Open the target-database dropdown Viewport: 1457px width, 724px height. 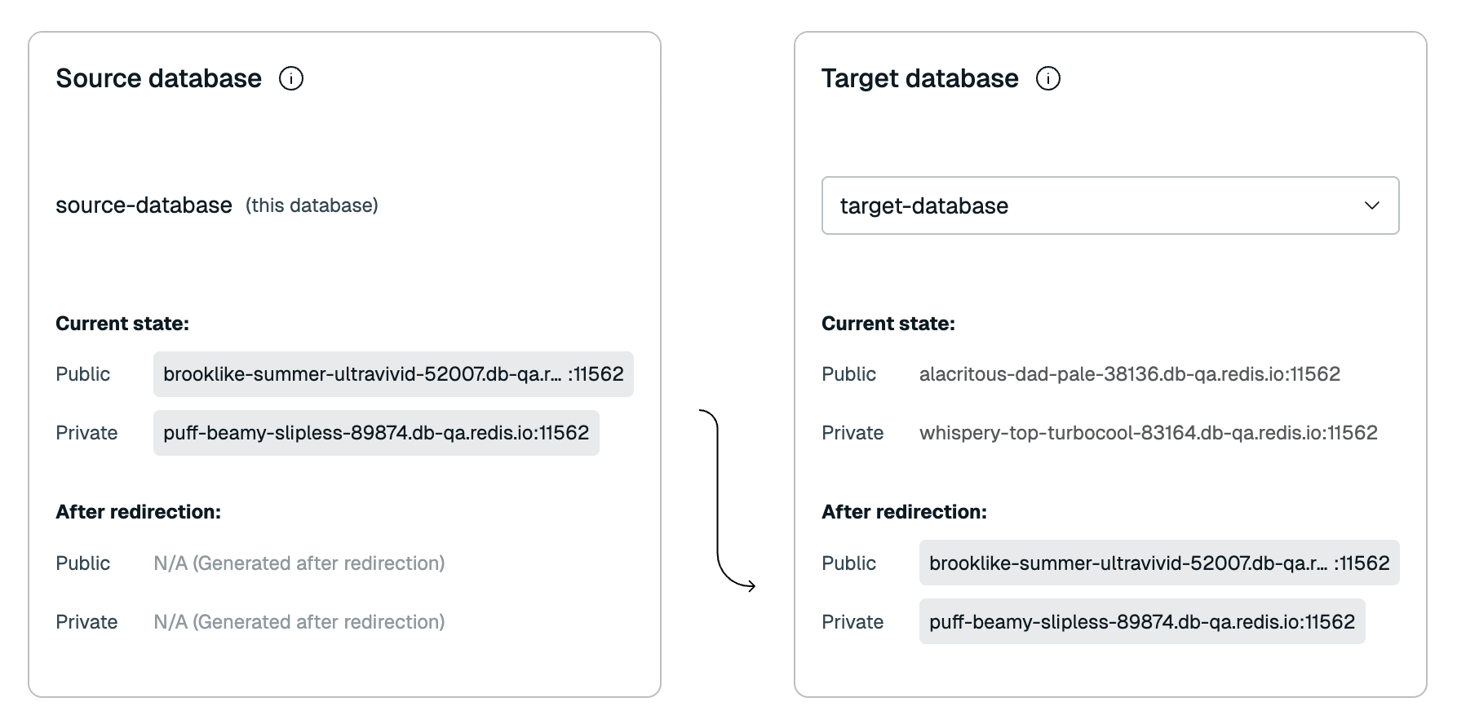[1110, 205]
